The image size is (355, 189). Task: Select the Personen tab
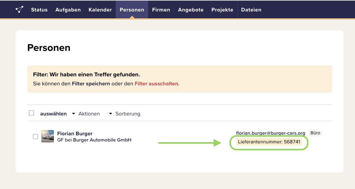132,10
